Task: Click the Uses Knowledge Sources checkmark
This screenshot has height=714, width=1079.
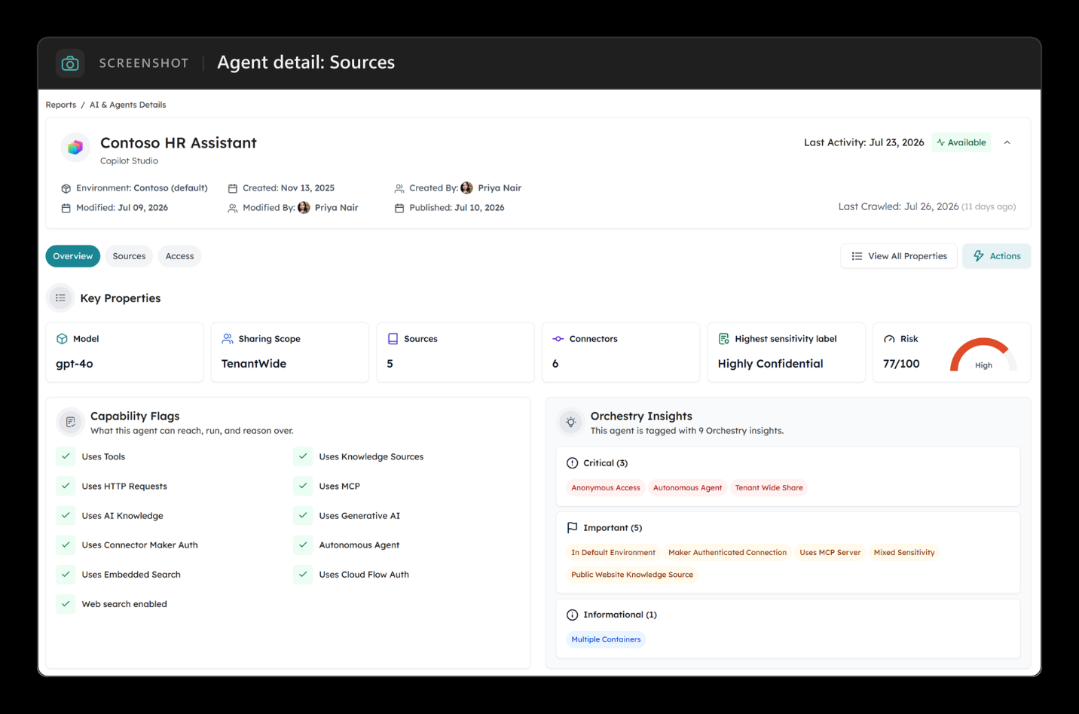Action: point(303,456)
